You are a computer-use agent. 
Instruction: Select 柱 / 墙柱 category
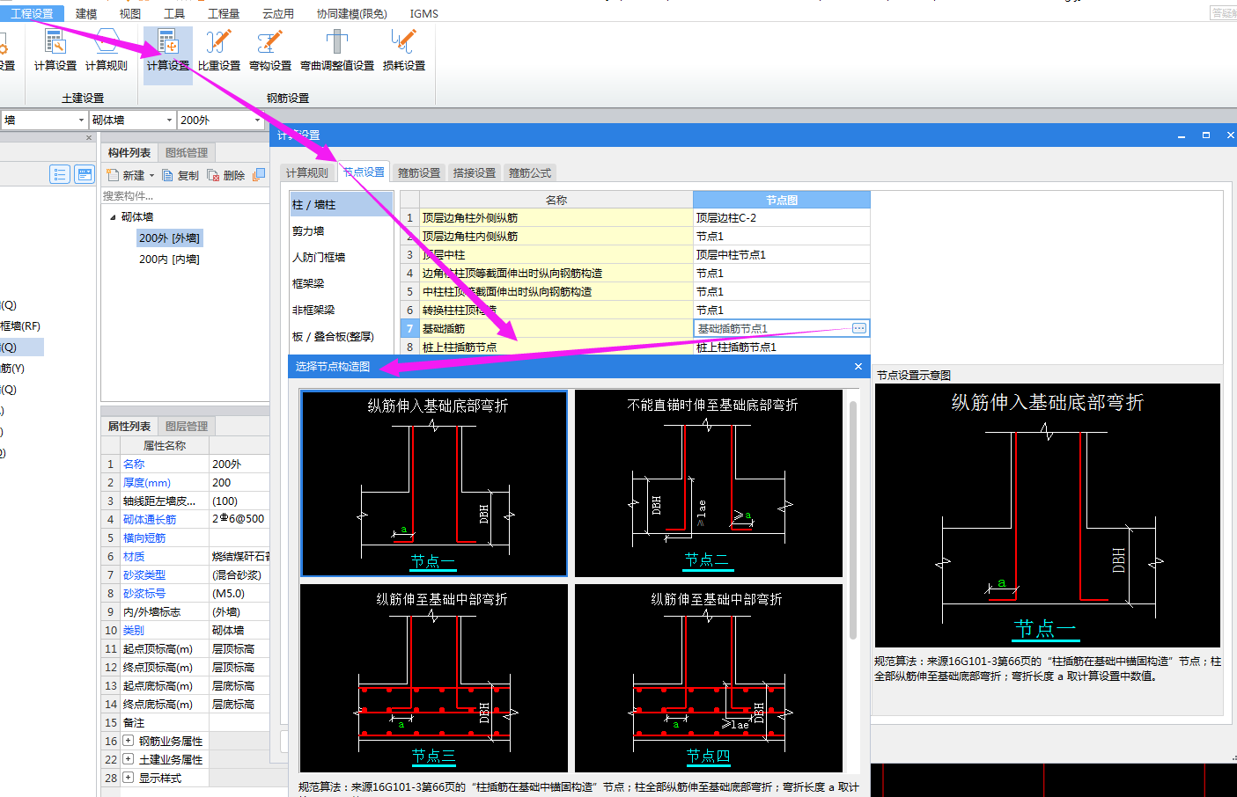[x=341, y=204]
